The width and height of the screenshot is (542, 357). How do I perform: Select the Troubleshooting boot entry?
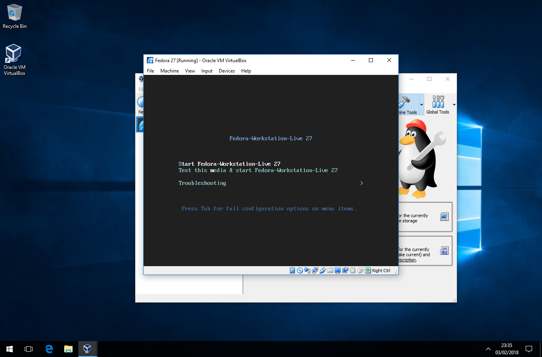(202, 183)
